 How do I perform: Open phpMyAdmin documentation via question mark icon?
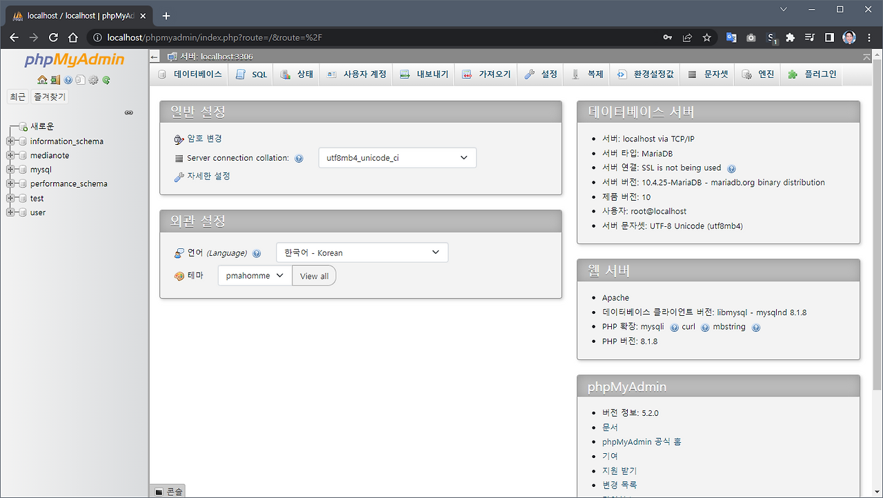pos(69,80)
